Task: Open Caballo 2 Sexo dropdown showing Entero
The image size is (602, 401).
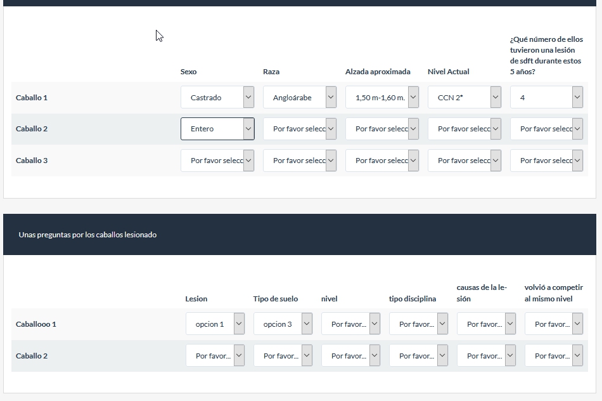Action: [217, 129]
